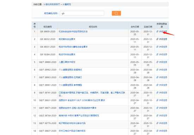Open the link icon for GB 38031-2020 row
The image size is (194, 135).
tap(157, 47)
